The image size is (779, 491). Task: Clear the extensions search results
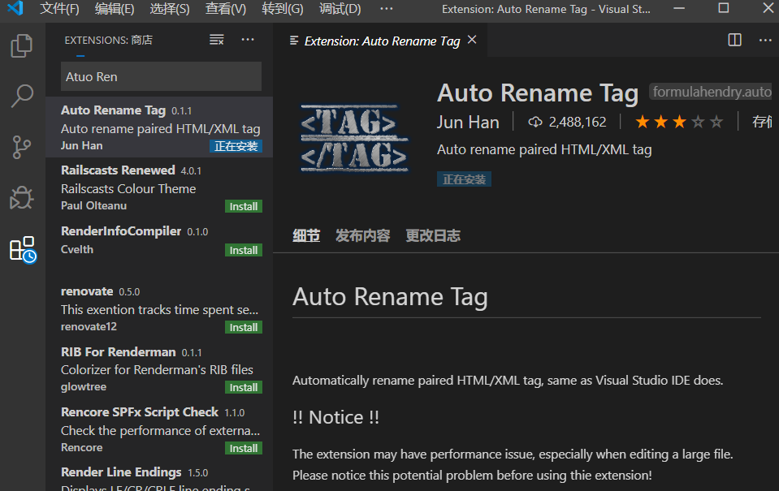pyautogui.click(x=217, y=40)
